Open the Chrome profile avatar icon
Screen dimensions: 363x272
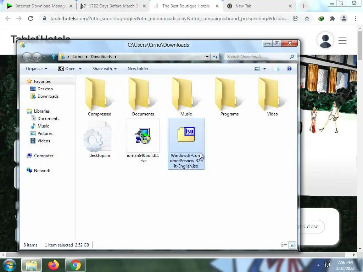point(344,18)
